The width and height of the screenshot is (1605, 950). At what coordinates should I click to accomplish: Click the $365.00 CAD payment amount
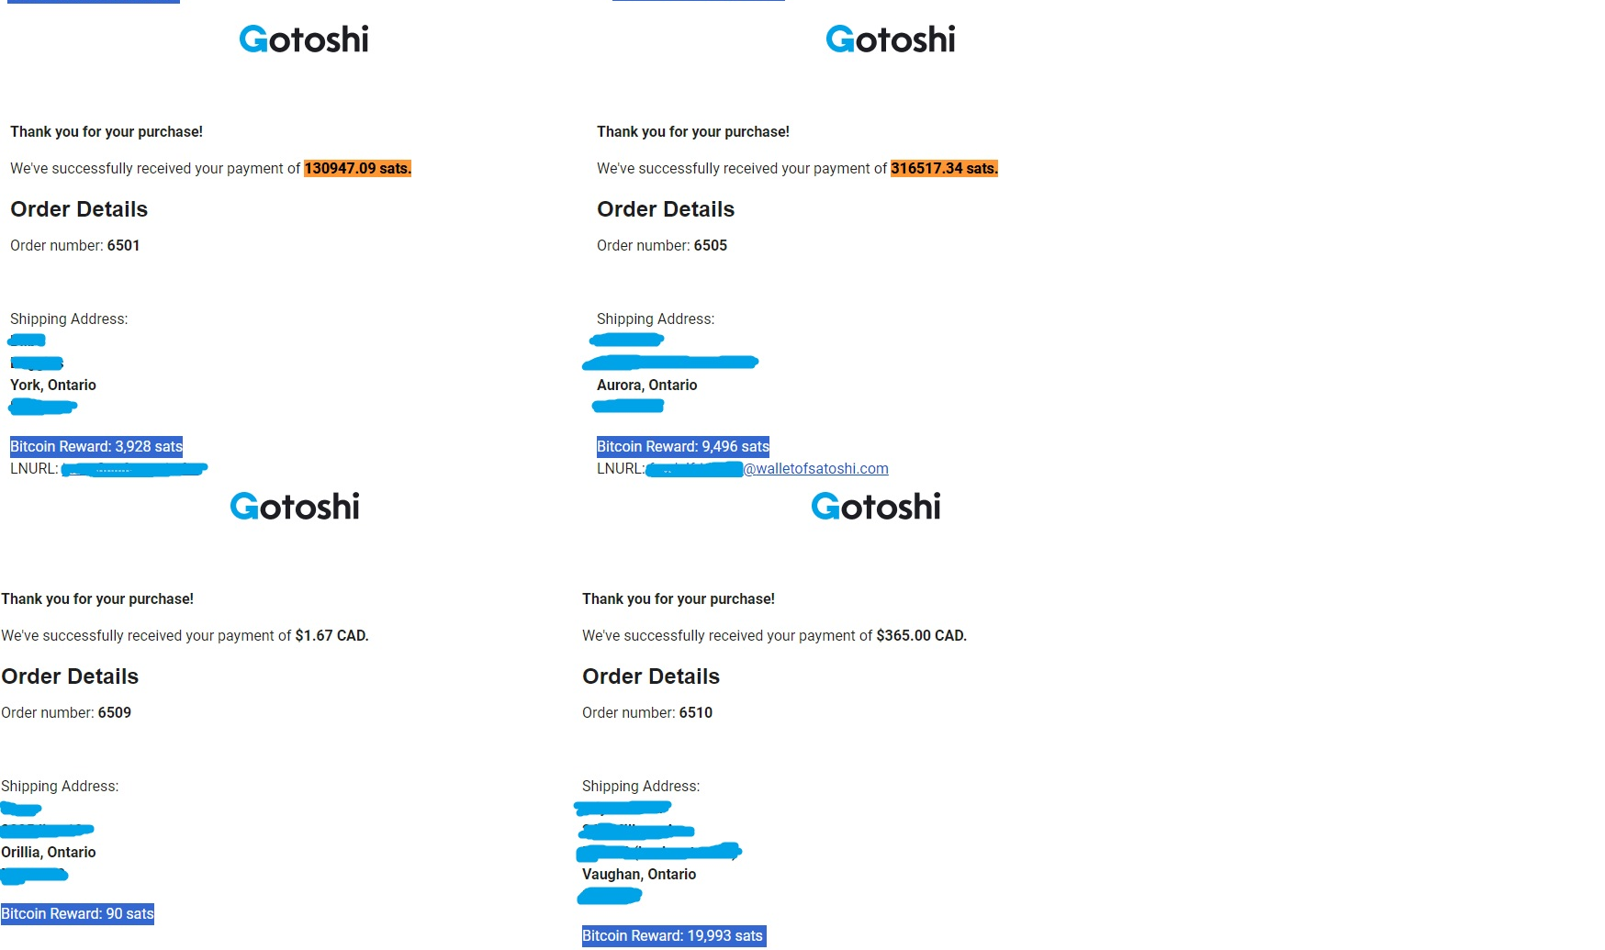click(x=921, y=636)
